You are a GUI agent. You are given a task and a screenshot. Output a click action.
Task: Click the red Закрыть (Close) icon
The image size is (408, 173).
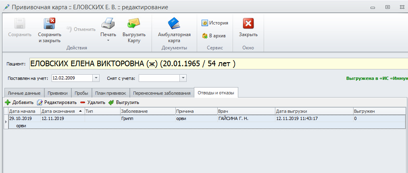tap(248, 24)
